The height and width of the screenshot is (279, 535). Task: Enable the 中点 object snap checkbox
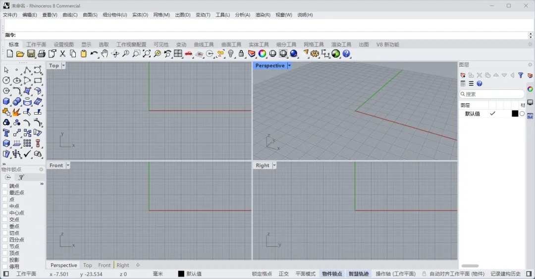pos(5,206)
